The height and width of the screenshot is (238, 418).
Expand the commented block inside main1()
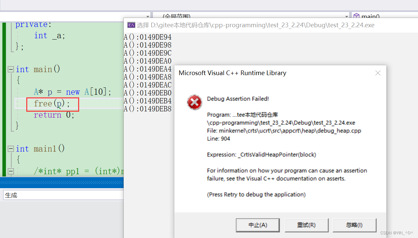pos(10,171)
